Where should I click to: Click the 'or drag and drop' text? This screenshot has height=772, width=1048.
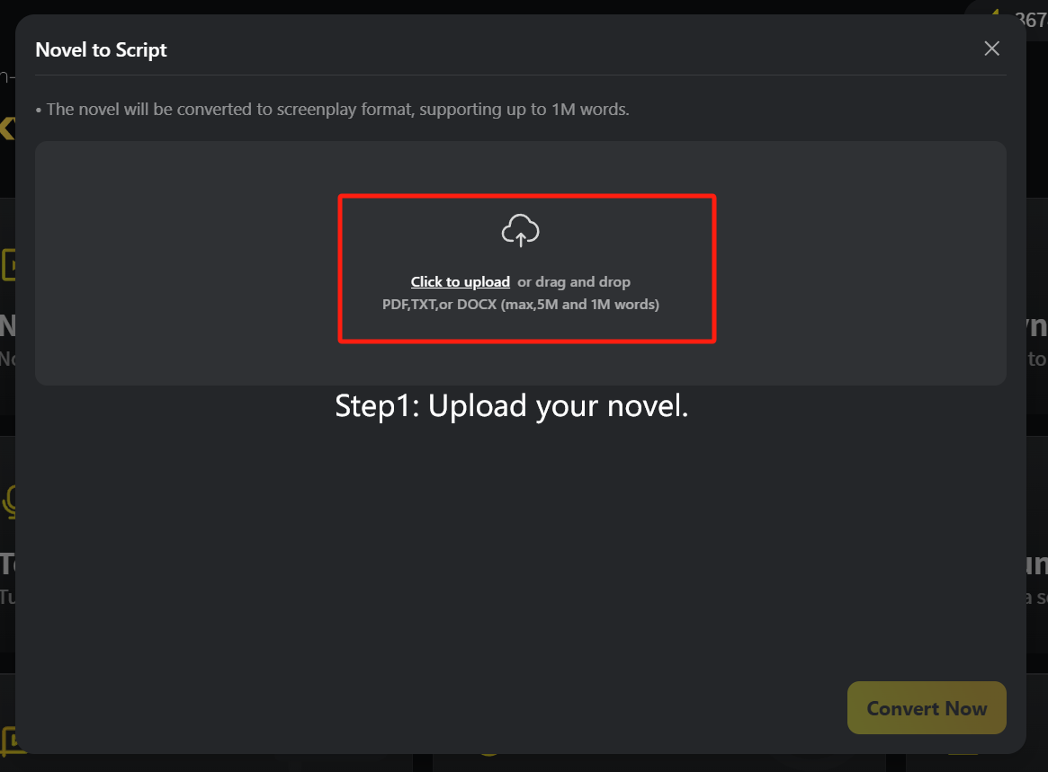pos(573,282)
